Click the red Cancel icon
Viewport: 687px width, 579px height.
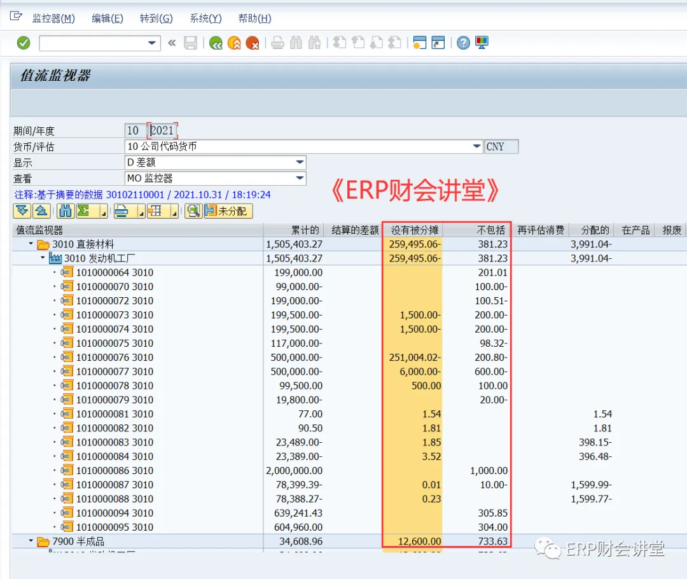click(253, 43)
